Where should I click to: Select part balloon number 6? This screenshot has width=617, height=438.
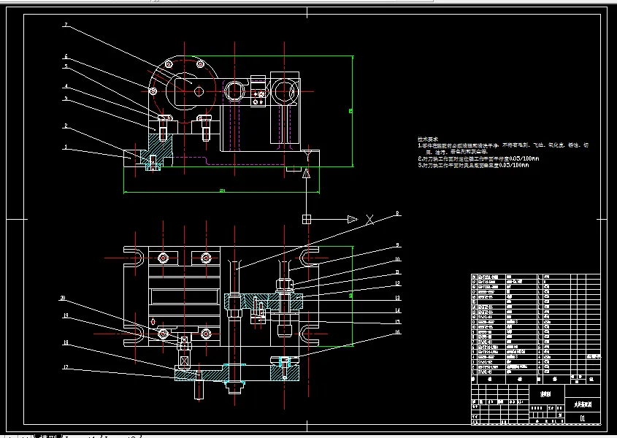[x=66, y=57]
